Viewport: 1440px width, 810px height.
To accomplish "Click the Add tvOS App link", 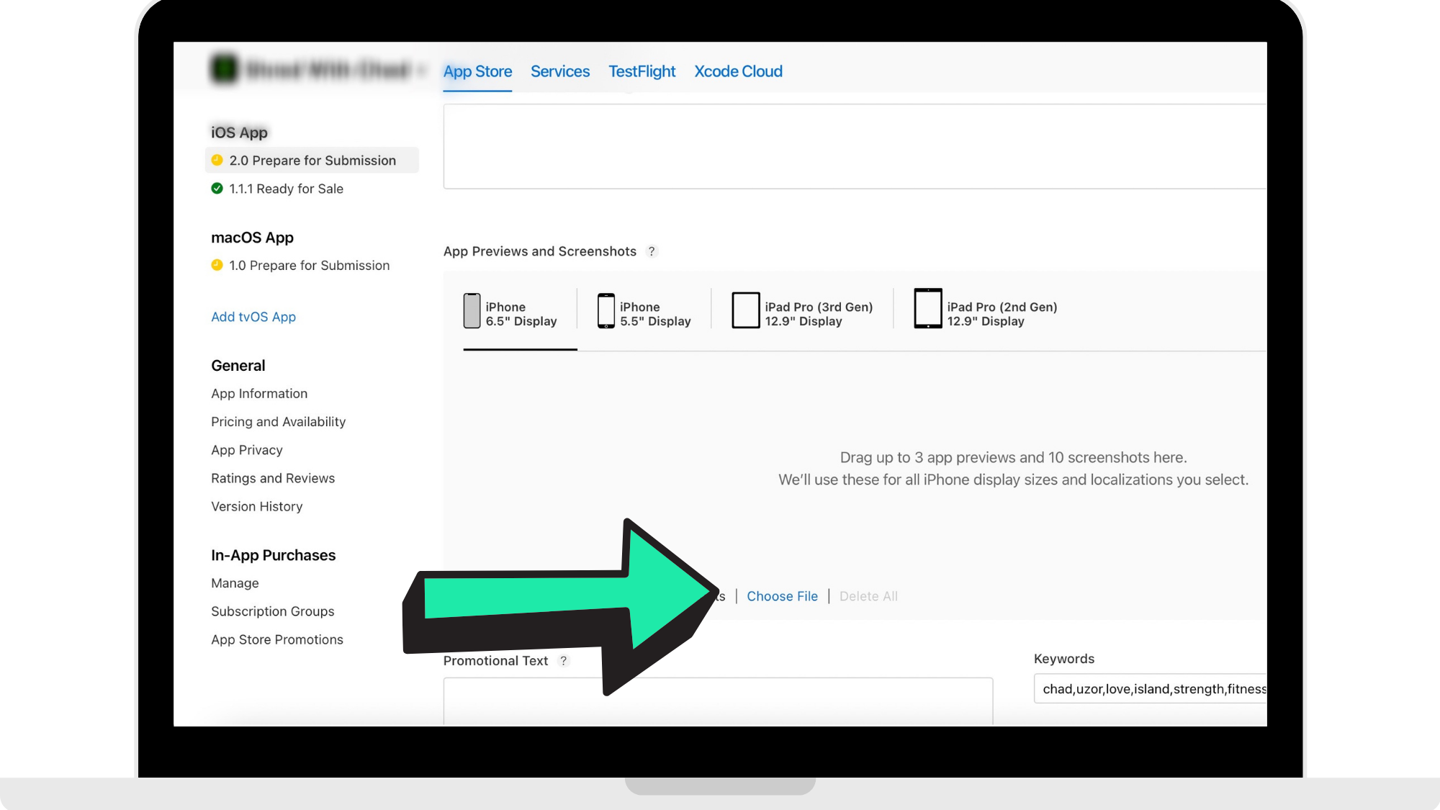I will pyautogui.click(x=253, y=317).
